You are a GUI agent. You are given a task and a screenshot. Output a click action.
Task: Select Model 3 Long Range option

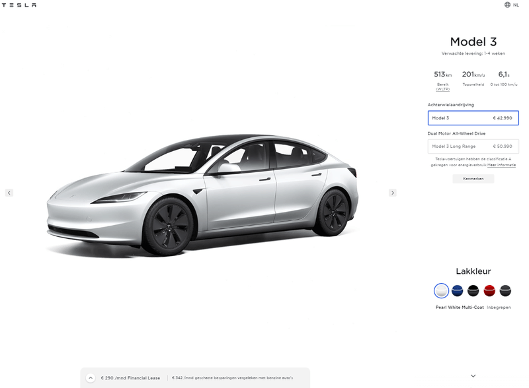(473, 146)
